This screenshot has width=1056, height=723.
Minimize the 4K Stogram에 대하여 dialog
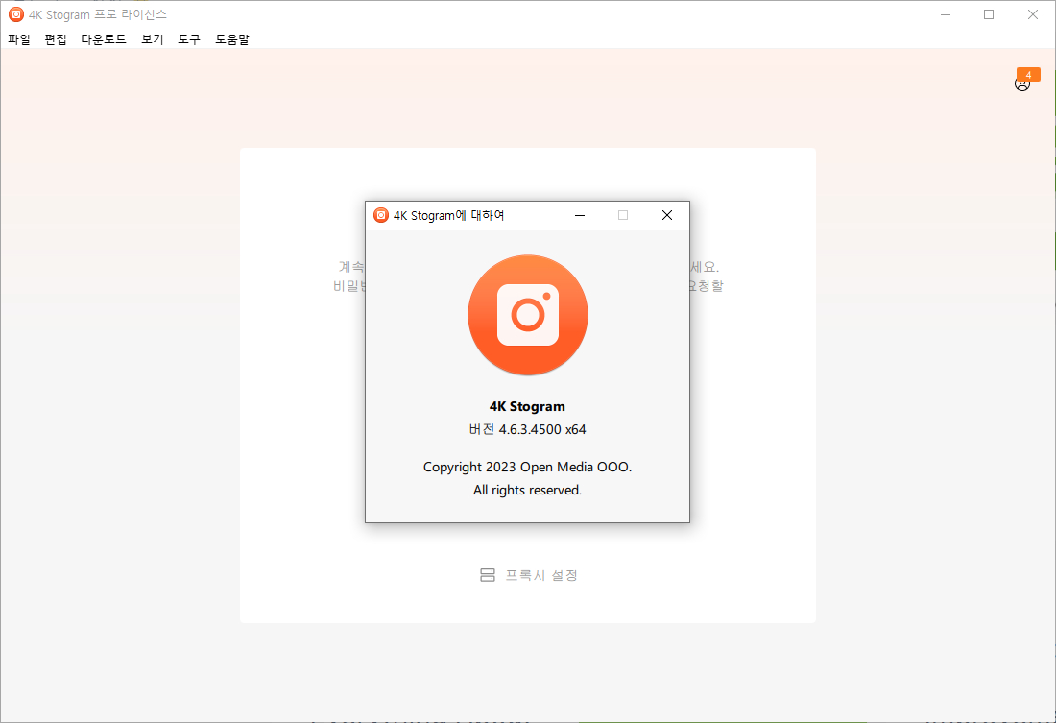coord(580,215)
